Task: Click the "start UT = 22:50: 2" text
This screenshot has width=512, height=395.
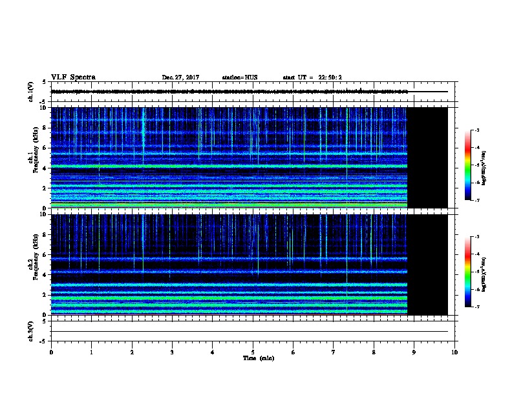Action: (x=312, y=77)
